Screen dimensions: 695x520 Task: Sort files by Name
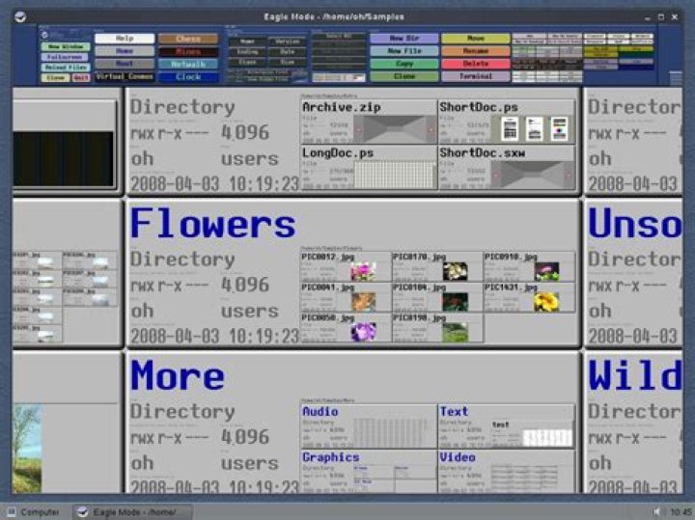click(247, 41)
